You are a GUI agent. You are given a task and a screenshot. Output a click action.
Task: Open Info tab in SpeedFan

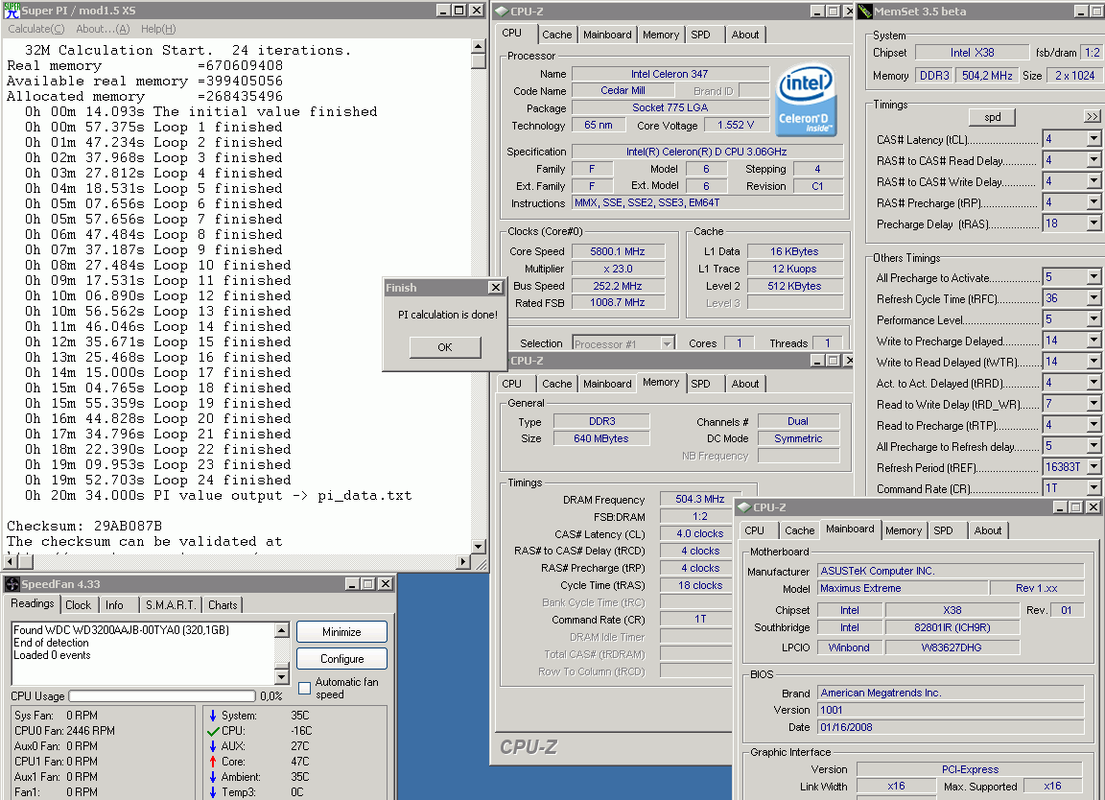point(114,604)
